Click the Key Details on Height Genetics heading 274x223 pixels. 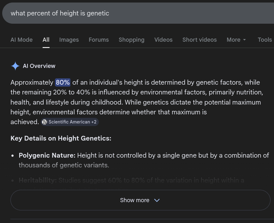(x=61, y=138)
